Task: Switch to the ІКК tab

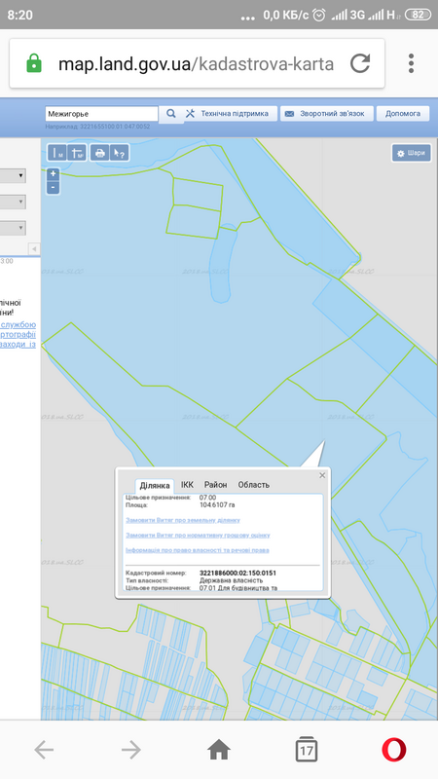Action: 187,485
